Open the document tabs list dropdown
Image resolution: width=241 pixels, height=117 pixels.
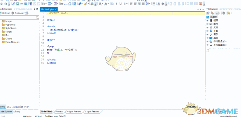[203, 9]
